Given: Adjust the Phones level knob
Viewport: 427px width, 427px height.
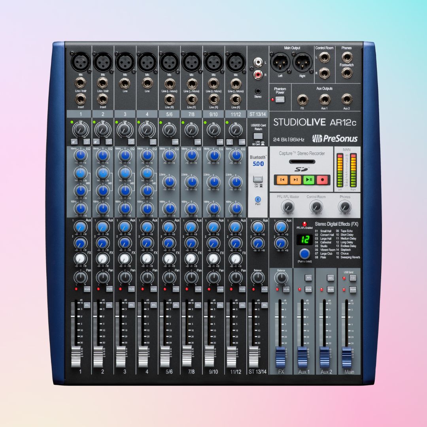Looking at the screenshot, I should (344, 206).
